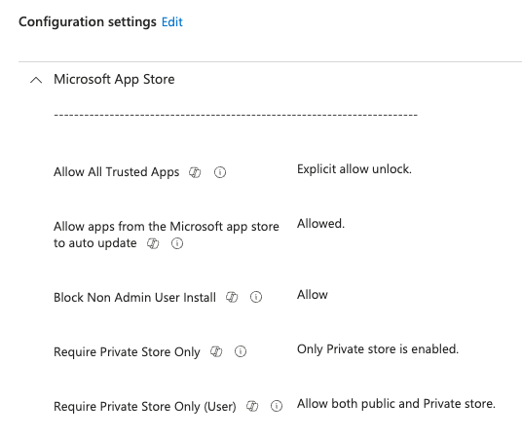This screenshot has width=522, height=437.
Task: Click the Configuration settings heading
Action: 88,22
